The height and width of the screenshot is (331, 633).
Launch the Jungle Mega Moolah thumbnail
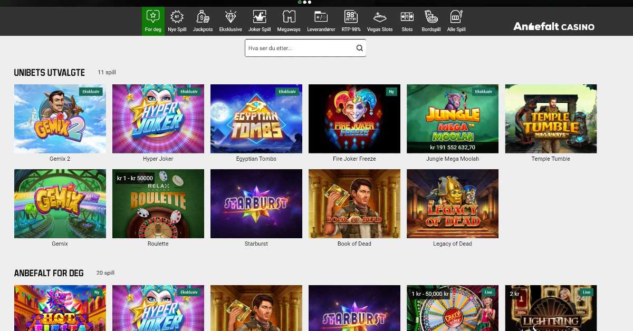pyautogui.click(x=453, y=119)
